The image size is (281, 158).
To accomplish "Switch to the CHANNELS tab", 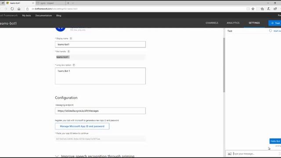I will (x=212, y=23).
